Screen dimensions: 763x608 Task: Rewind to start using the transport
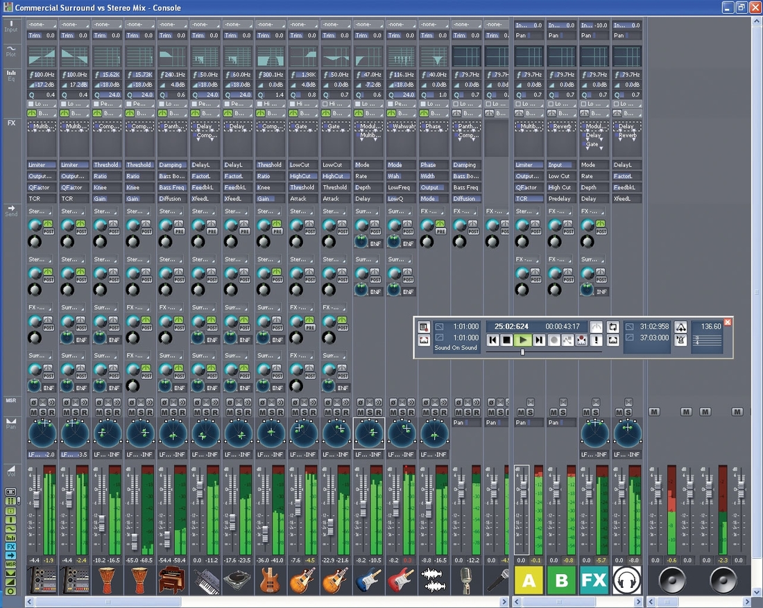tap(493, 340)
